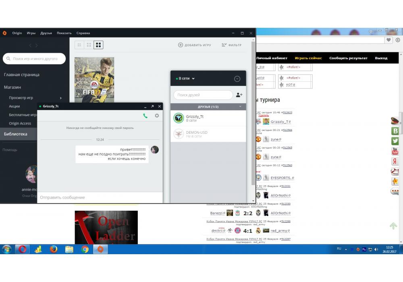Viewport: 403px width, 282px height.
Task: Open the 'Игры' menu in Origin
Action: point(31,33)
